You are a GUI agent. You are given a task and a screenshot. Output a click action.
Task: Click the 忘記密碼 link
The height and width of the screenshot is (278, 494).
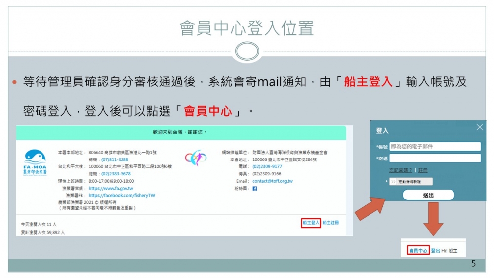click(x=400, y=170)
